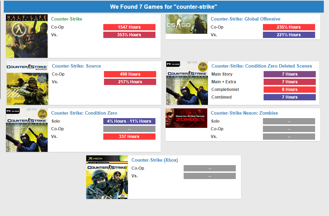Open the Half-Life Counter-Strike cover image
This screenshot has height=216, width=329.
click(x=27, y=36)
